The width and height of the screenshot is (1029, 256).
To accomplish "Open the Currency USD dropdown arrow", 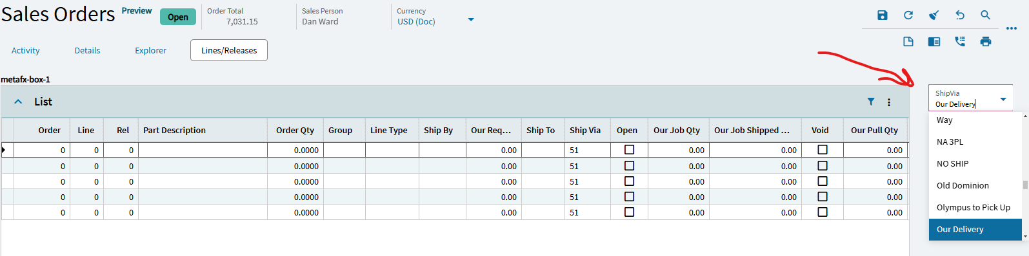I will 471,20.
